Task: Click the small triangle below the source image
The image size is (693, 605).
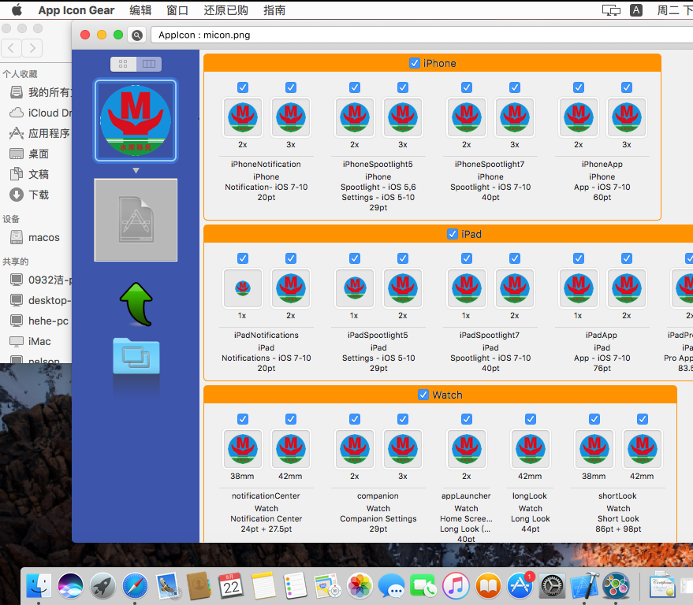Action: [x=136, y=170]
